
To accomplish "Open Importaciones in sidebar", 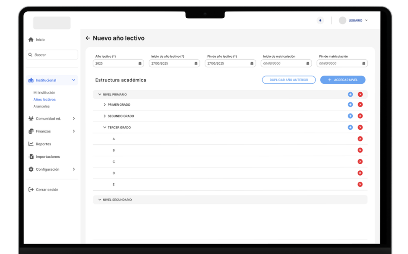I will [x=48, y=157].
